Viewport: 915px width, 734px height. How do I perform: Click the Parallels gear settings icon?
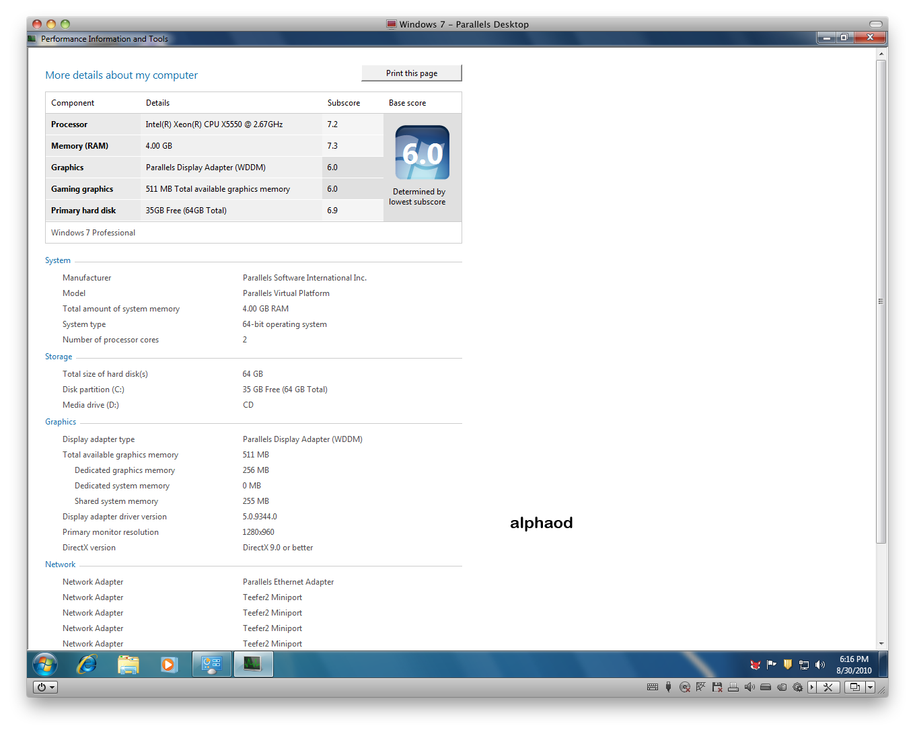[798, 687]
